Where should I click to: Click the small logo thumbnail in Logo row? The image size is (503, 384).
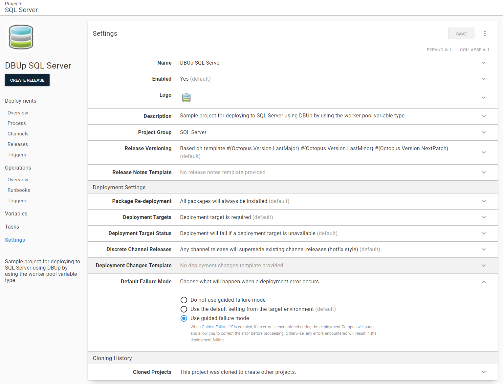pos(186,98)
